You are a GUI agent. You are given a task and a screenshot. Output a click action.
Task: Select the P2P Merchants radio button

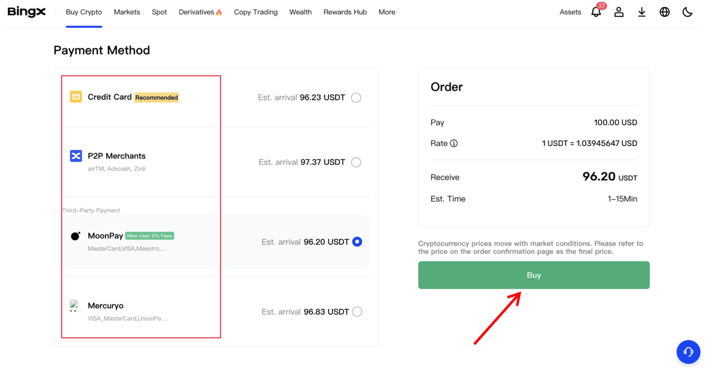(356, 162)
